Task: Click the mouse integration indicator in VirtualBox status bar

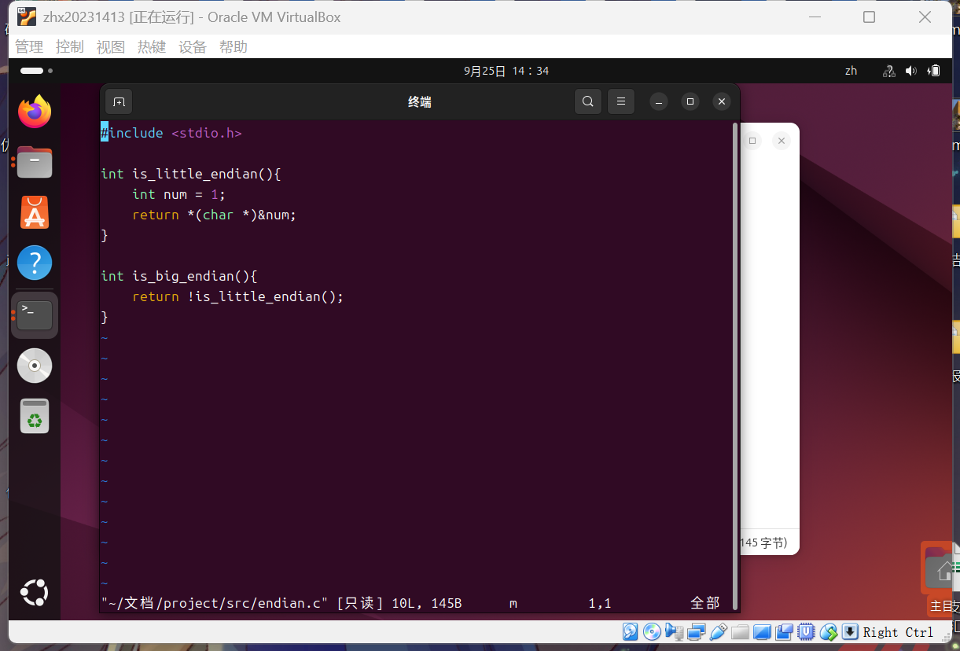Action: [x=828, y=632]
